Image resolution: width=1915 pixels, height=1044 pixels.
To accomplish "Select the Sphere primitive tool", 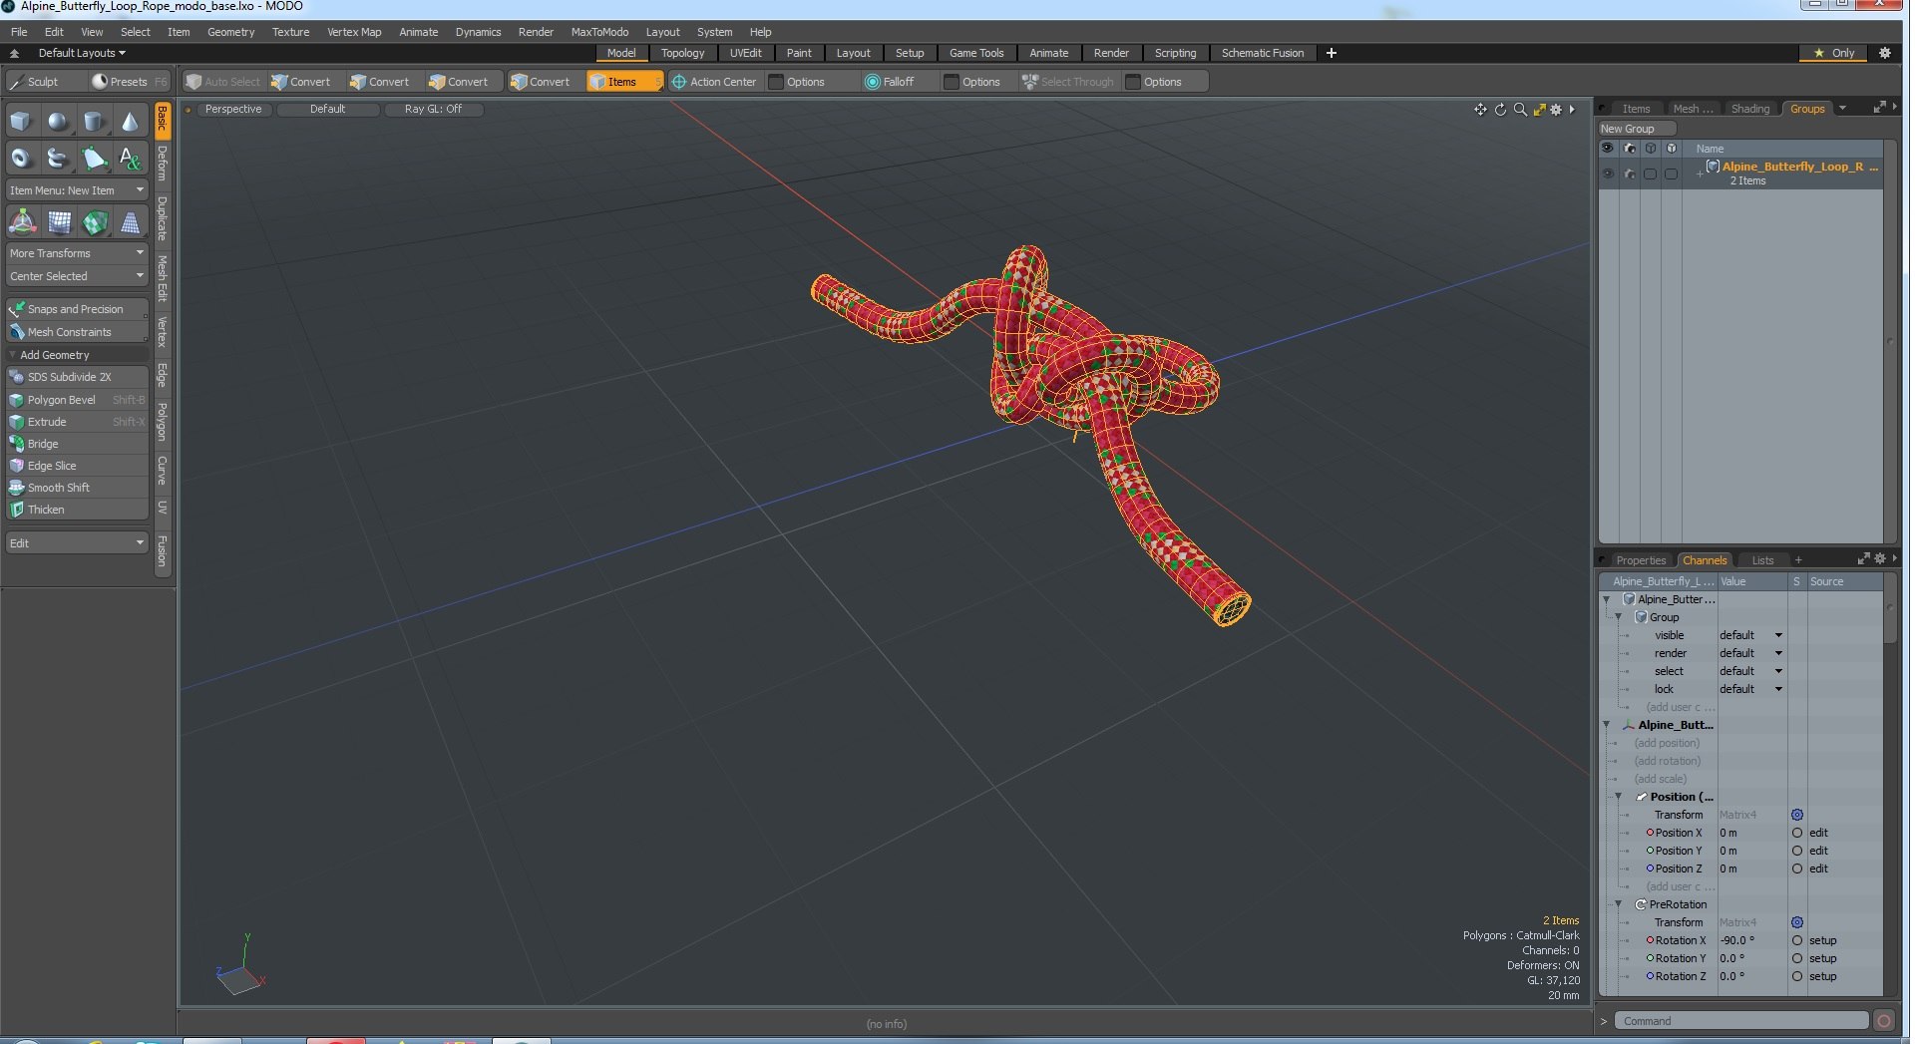I will coord(58,122).
